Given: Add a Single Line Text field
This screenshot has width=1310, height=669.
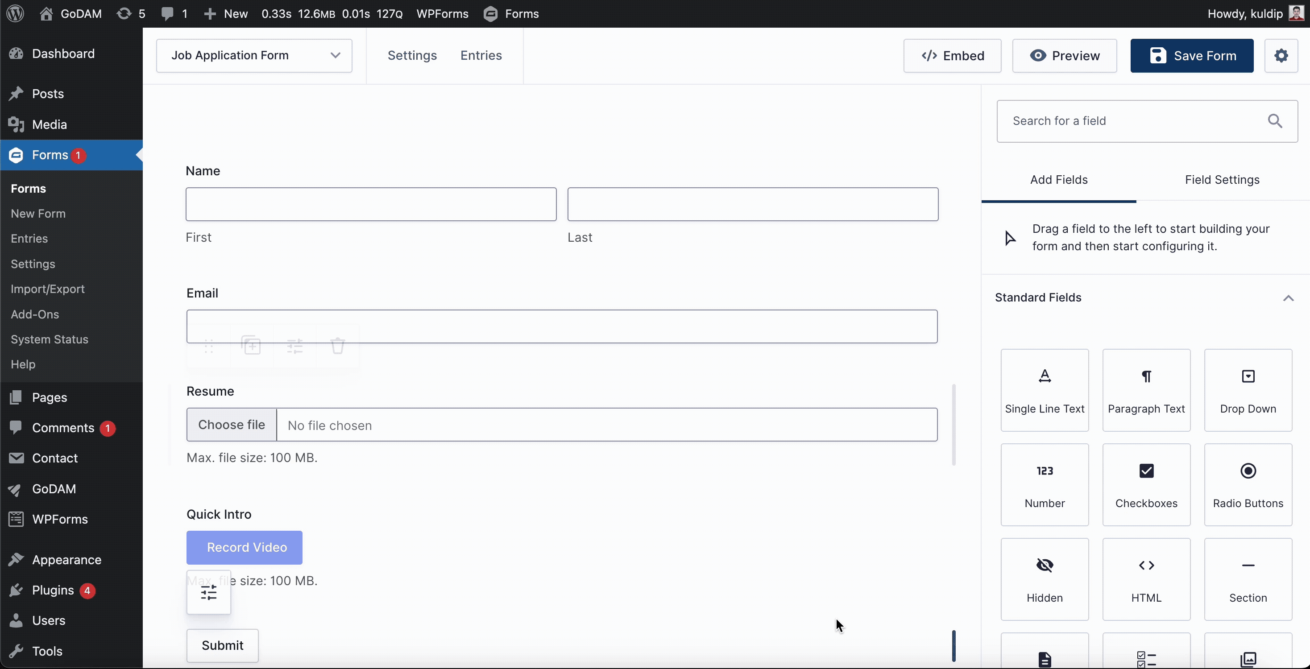Looking at the screenshot, I should [1045, 390].
